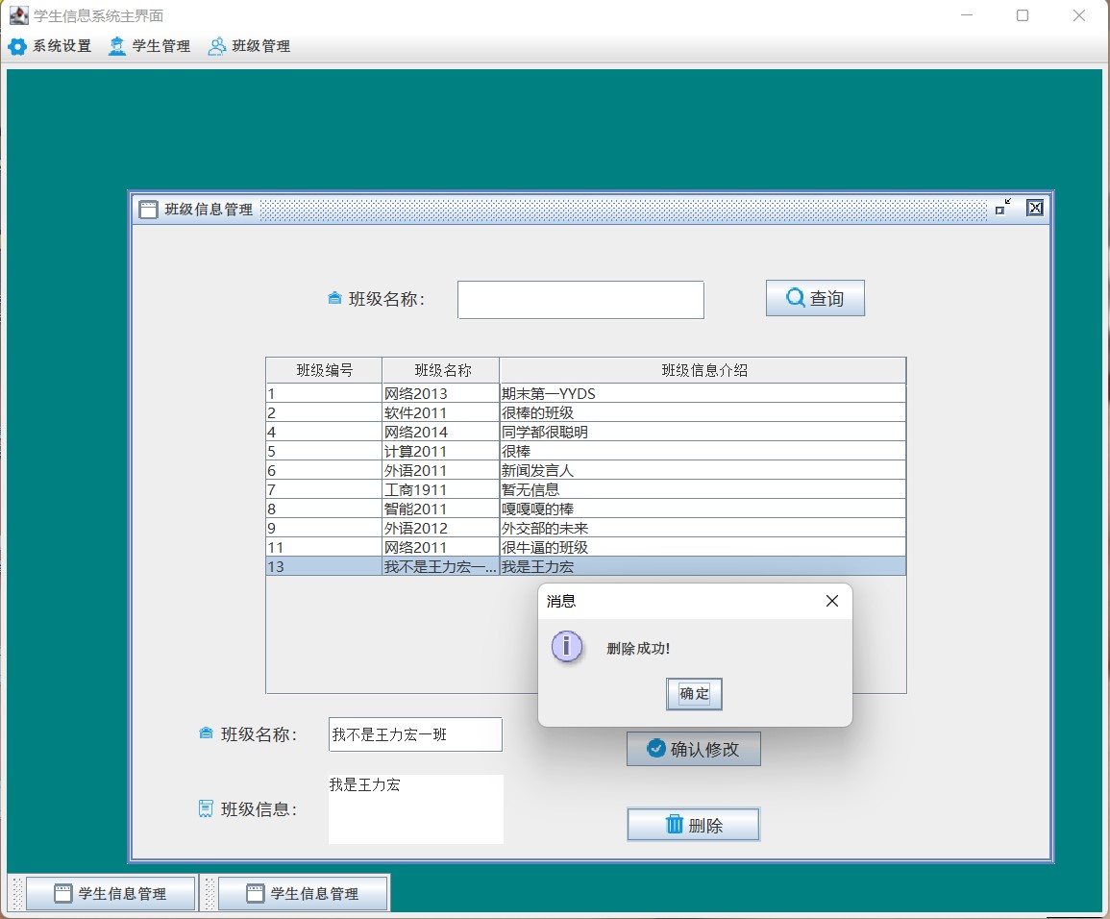Click the cell 很棒的班级

[x=703, y=412]
